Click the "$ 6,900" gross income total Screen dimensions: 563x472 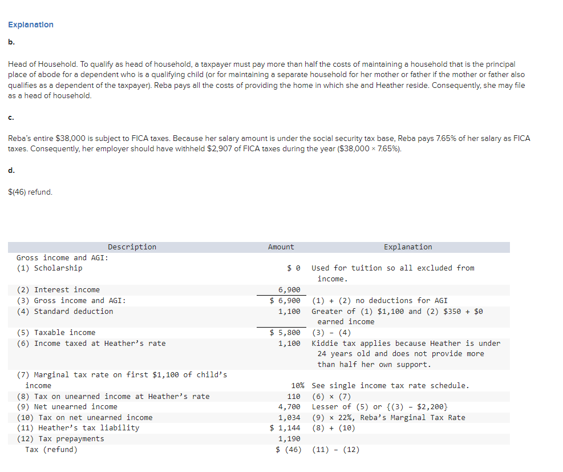pos(285,301)
